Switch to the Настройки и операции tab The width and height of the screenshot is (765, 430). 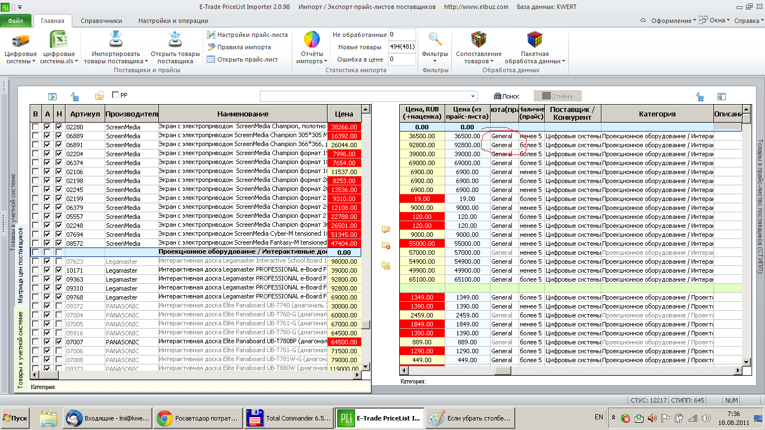click(x=173, y=21)
